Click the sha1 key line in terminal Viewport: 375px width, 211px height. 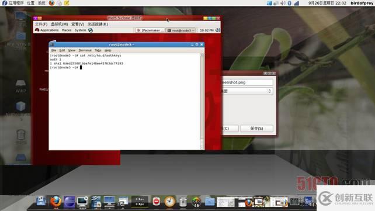click(86, 64)
